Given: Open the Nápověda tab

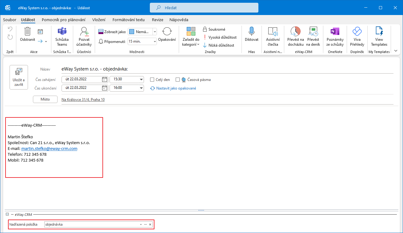Looking at the screenshot, I should [x=179, y=20].
